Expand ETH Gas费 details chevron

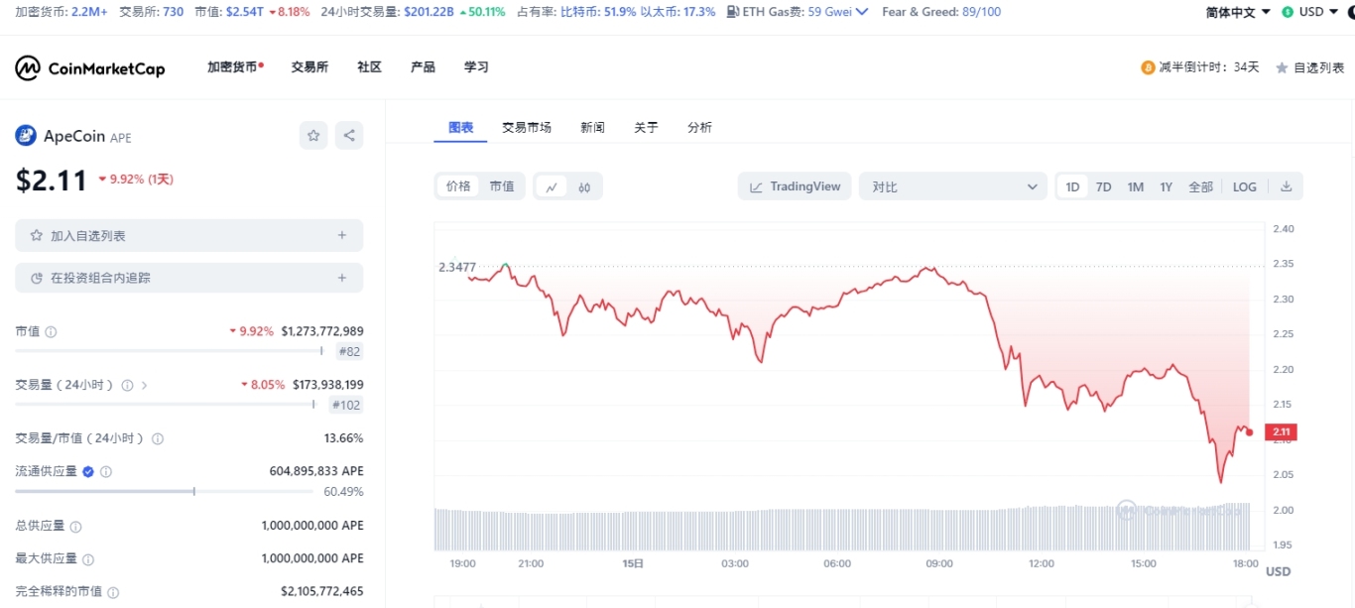click(x=862, y=12)
